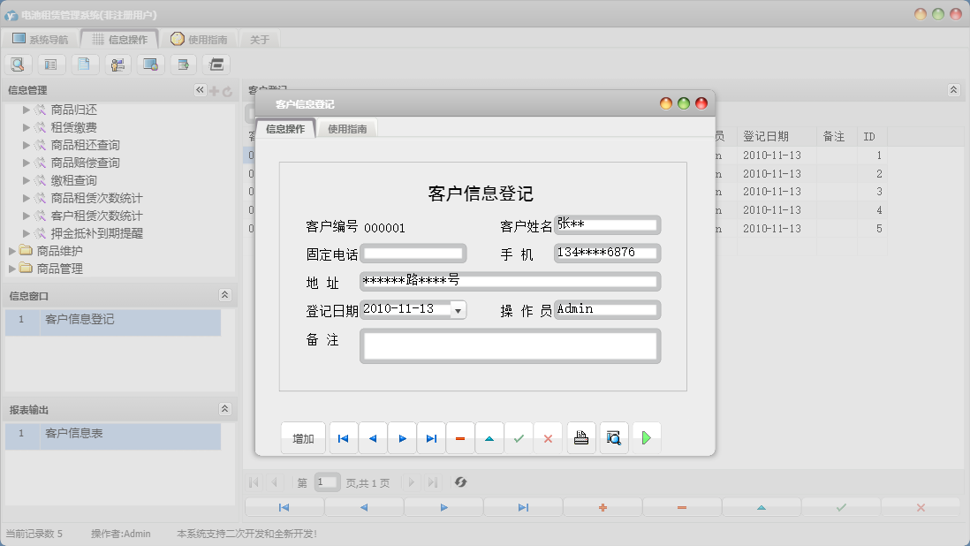Viewport: 970px width, 546px height.
Task: Jump to first record in the customer dialog
Action: click(344, 438)
